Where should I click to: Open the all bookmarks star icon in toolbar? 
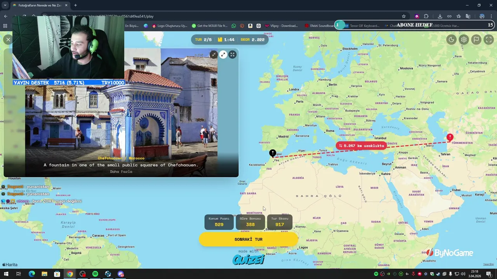point(459,16)
